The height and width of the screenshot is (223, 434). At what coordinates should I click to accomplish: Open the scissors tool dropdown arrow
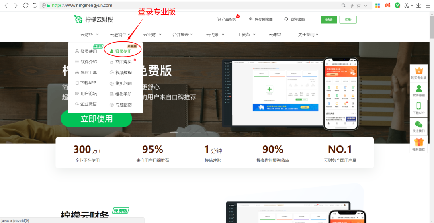pos(412,6)
